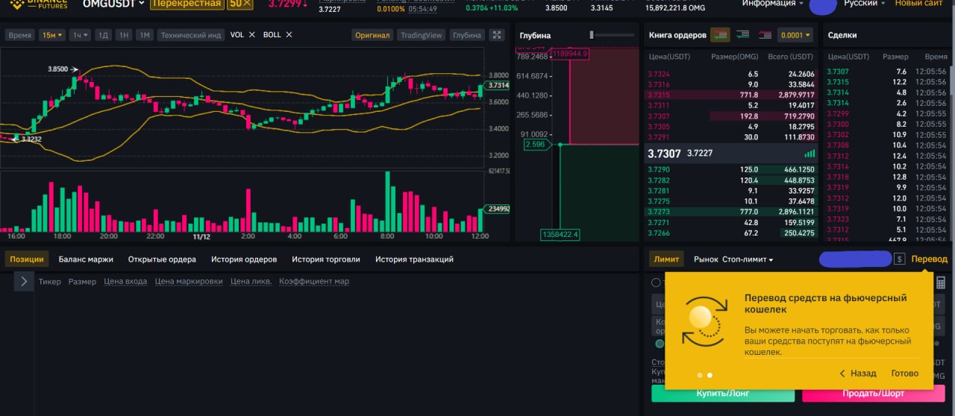Click Назад in the tutorial popup
The width and height of the screenshot is (955, 416).
click(858, 374)
